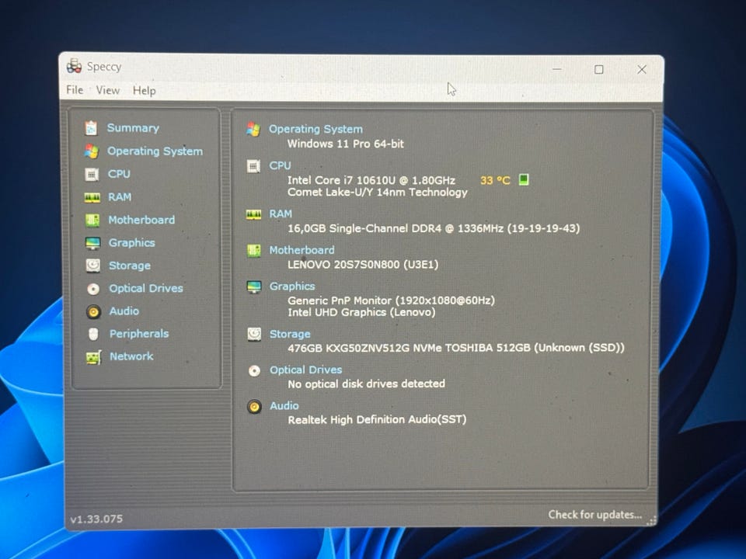Click the Storage drive icon in summary panel
The width and height of the screenshot is (746, 559).
254,334
